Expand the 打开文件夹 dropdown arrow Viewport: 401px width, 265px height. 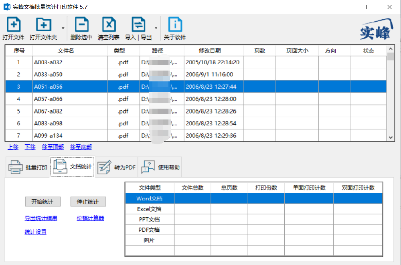(63, 28)
